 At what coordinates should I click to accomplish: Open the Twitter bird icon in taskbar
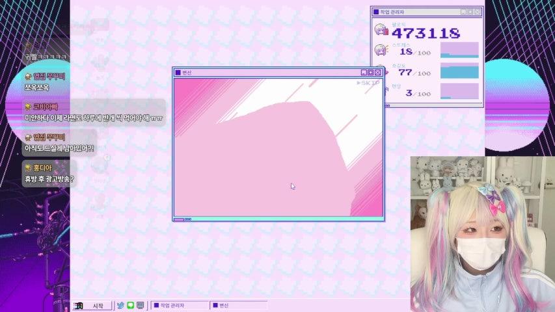120,305
